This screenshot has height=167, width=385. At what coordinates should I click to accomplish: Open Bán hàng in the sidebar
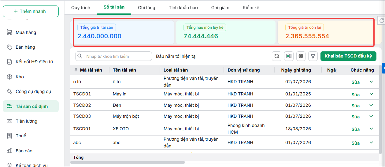(x=31, y=47)
